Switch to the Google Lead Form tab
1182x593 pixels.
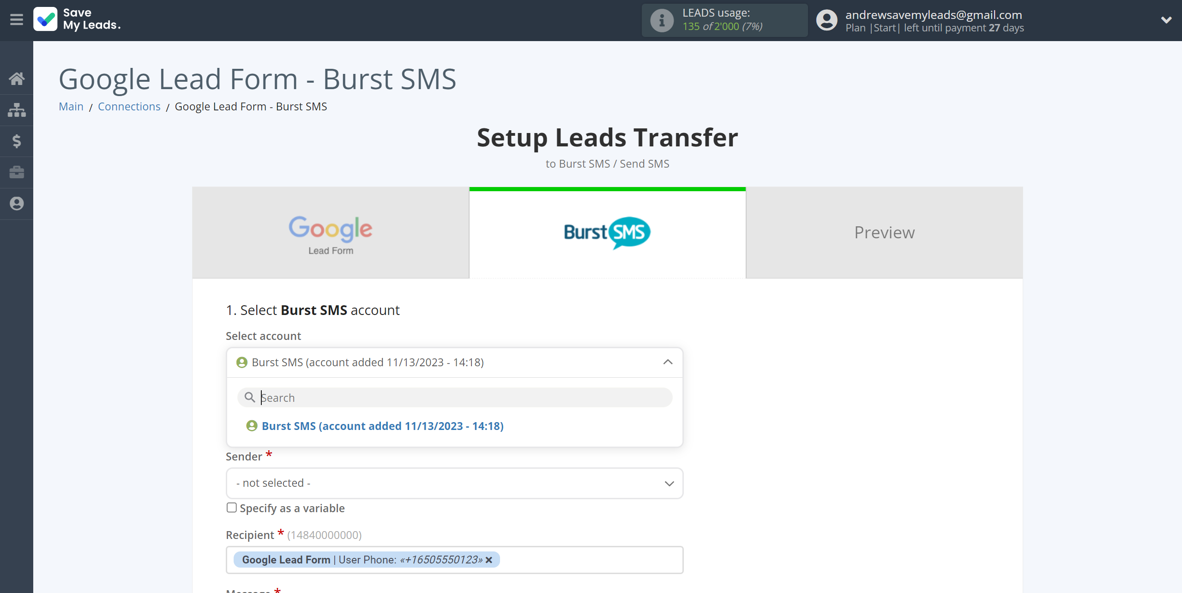(x=331, y=233)
